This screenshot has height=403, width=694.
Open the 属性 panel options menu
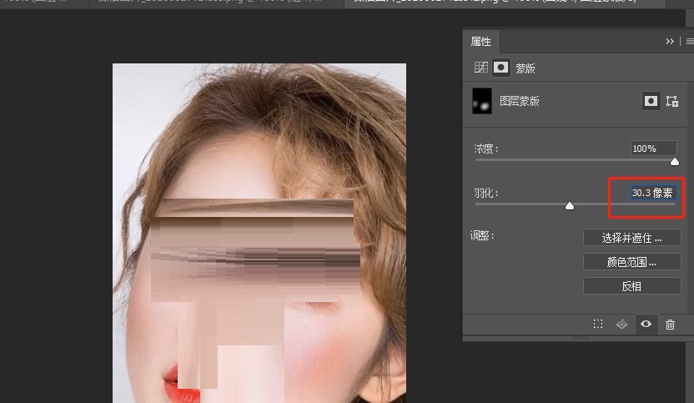(x=689, y=41)
